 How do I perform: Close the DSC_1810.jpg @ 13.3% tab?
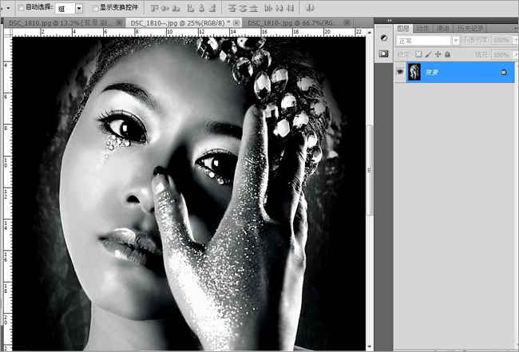119,22
